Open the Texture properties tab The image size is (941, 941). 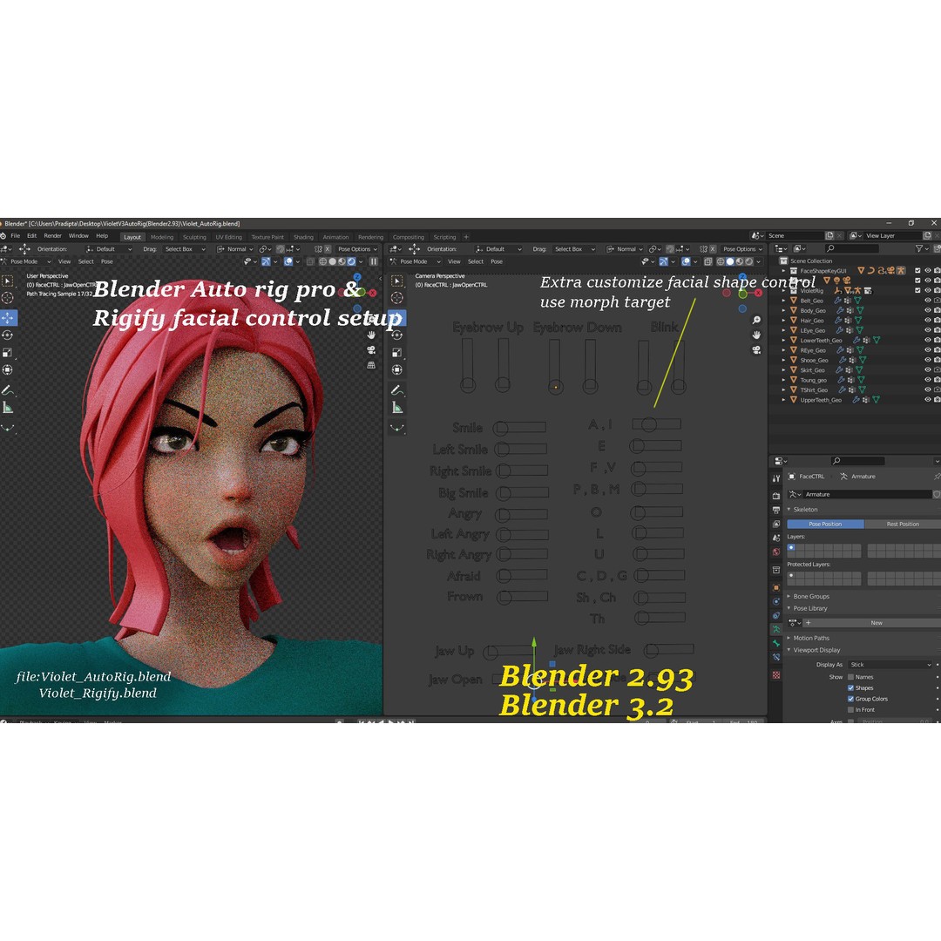click(776, 675)
